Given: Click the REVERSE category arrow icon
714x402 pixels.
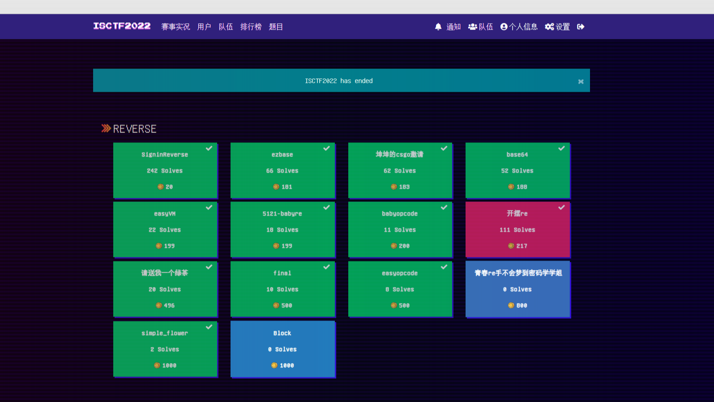Looking at the screenshot, I should (106, 128).
